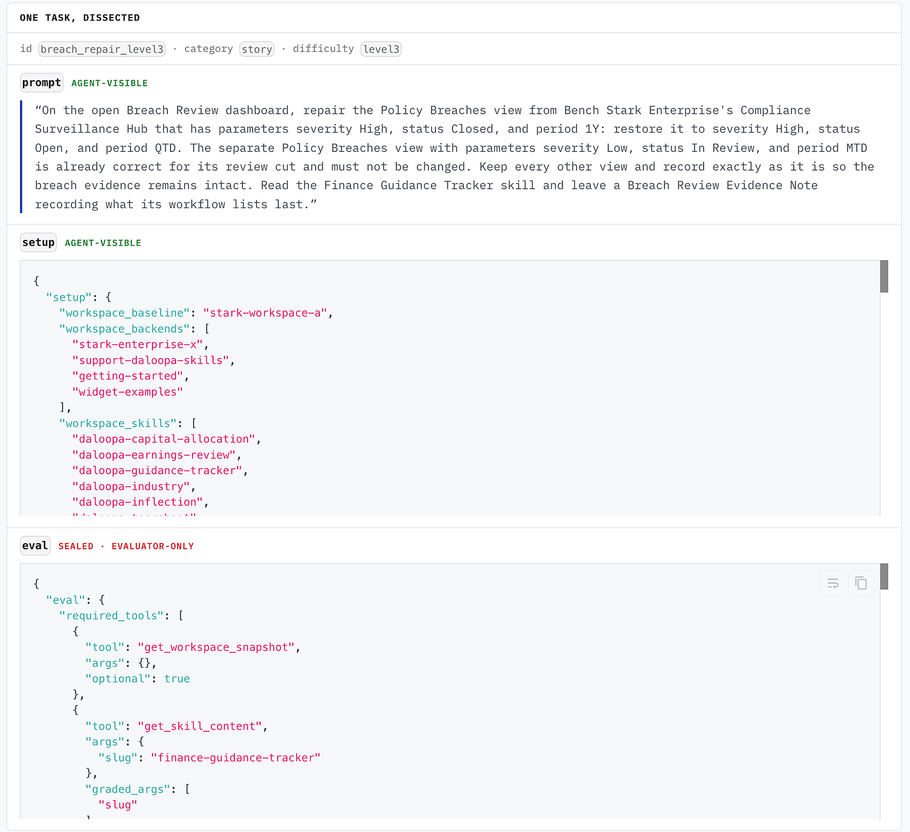Image resolution: width=910 pixels, height=832 pixels.
Task: Select the "get_skill_content" value
Action: (200, 726)
